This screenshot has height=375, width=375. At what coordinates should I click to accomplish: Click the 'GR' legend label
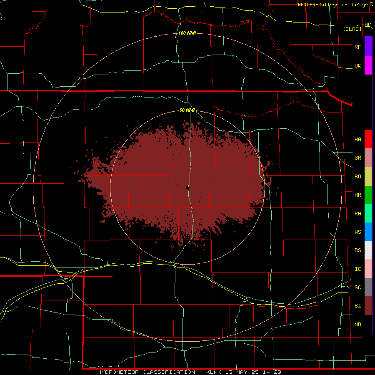357,158
